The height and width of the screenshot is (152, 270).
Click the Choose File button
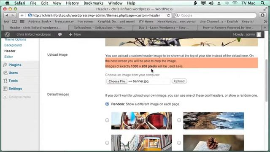[x=117, y=81]
